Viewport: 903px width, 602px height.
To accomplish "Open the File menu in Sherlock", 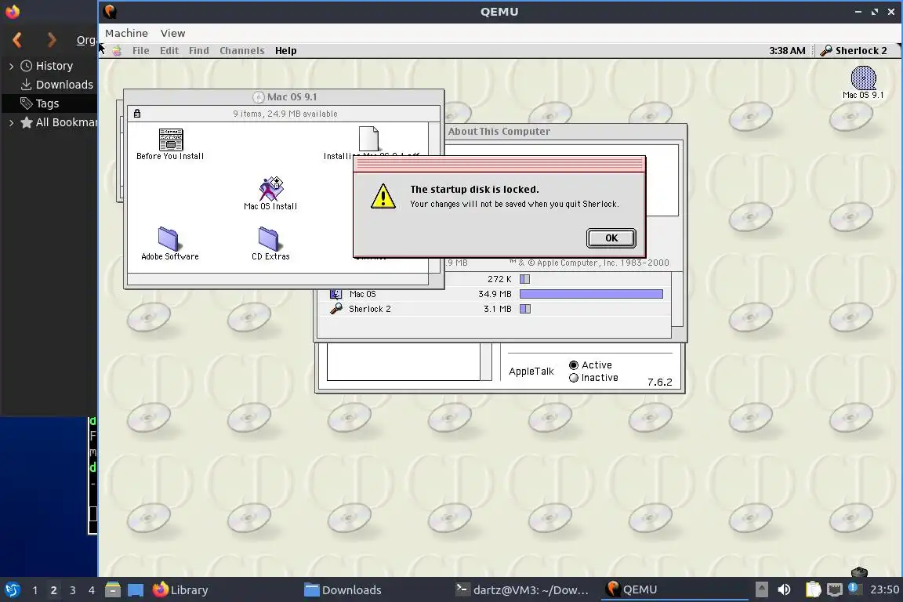I will tap(140, 51).
